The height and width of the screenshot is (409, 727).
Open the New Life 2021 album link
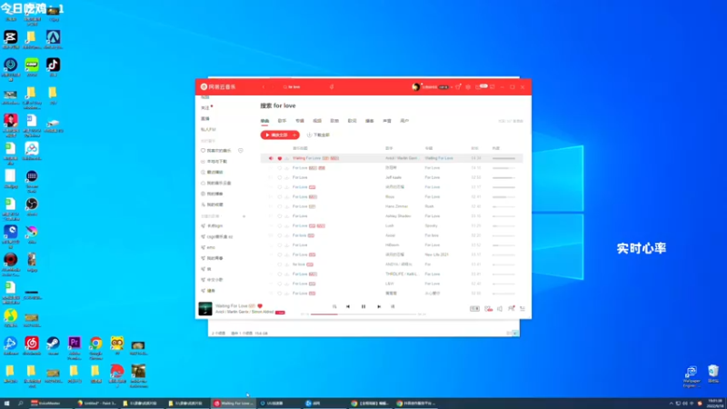(x=437, y=254)
